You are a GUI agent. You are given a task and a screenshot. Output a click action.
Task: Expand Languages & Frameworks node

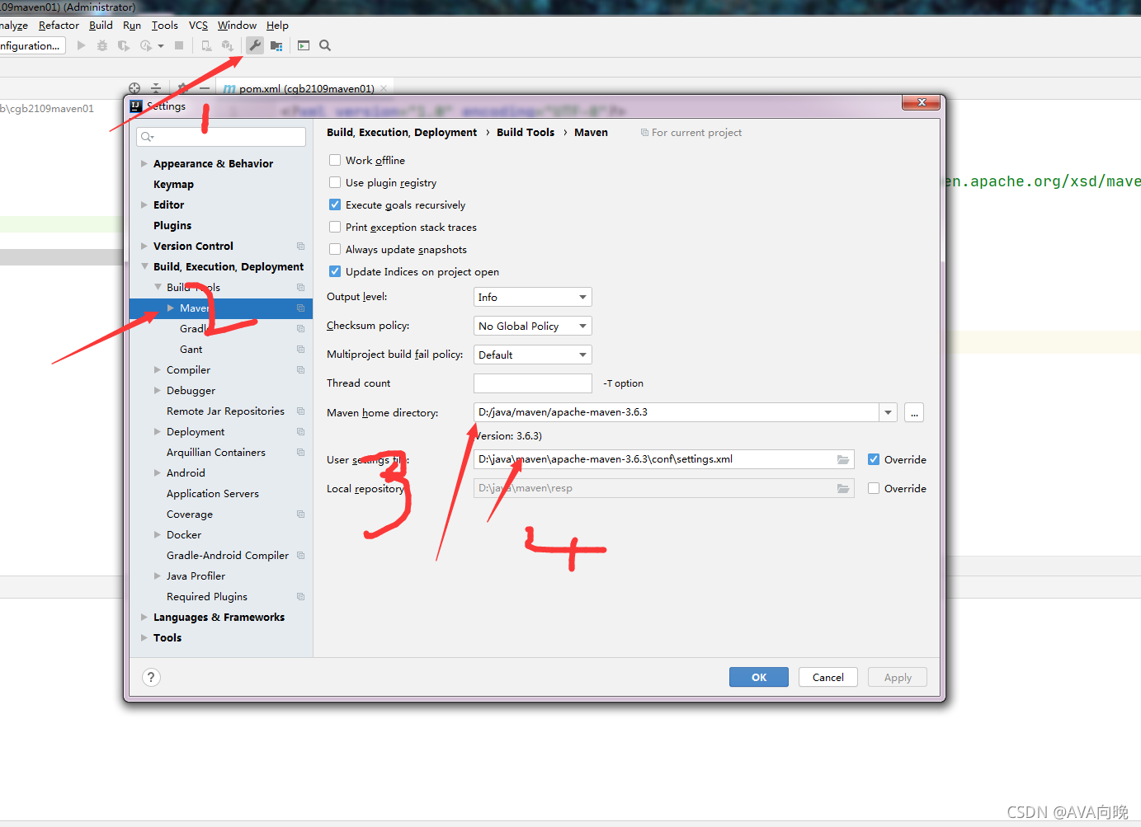pyautogui.click(x=144, y=617)
